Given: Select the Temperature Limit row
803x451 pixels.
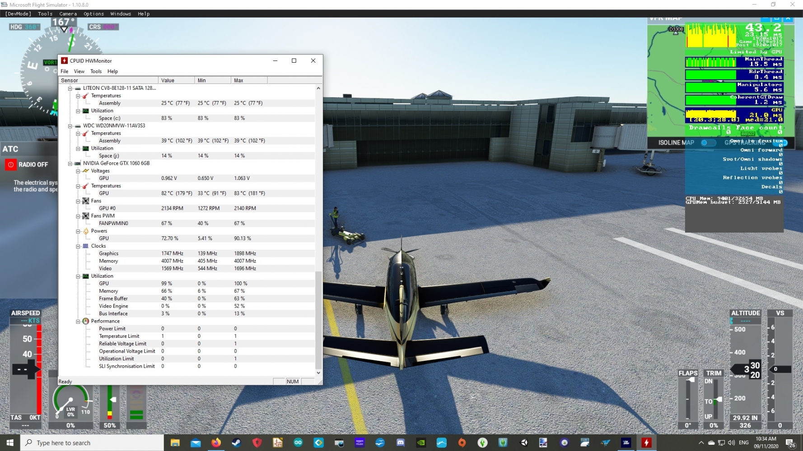Looking at the screenshot, I should [187, 336].
